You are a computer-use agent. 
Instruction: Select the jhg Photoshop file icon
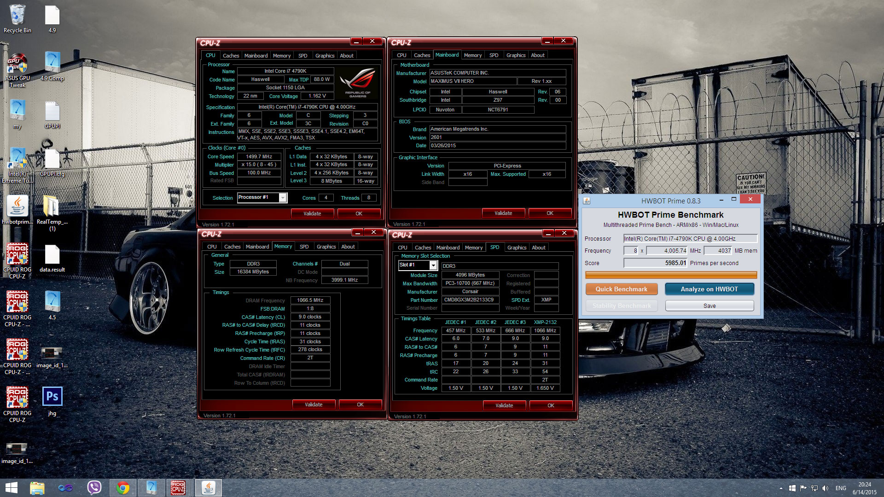52,401
